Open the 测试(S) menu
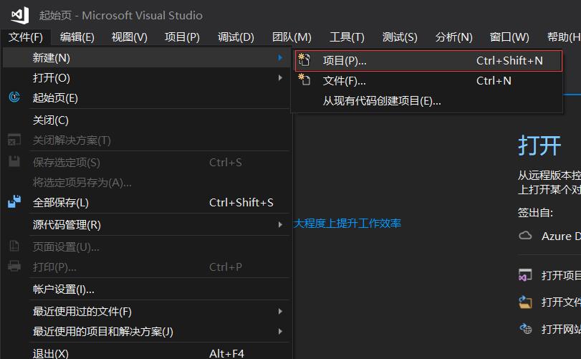This screenshot has width=581, height=359. point(400,37)
